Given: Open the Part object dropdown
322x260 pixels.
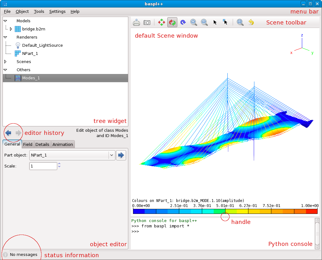Looking at the screenshot, I should pos(111,155).
